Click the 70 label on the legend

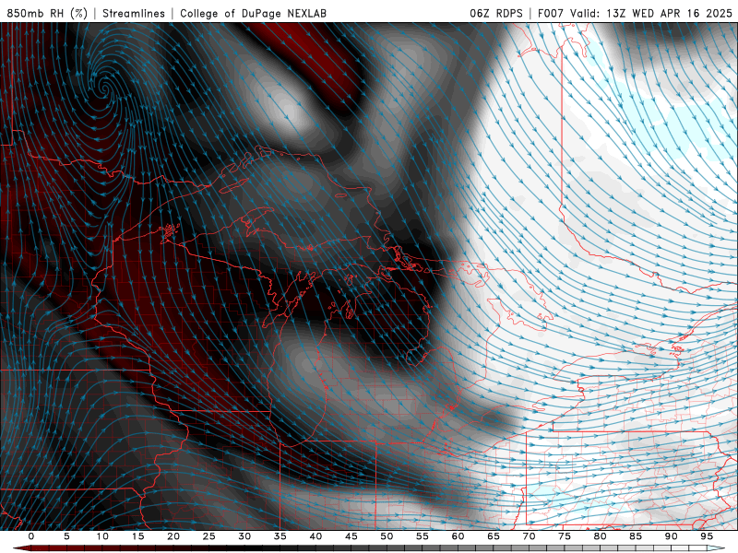click(x=529, y=536)
